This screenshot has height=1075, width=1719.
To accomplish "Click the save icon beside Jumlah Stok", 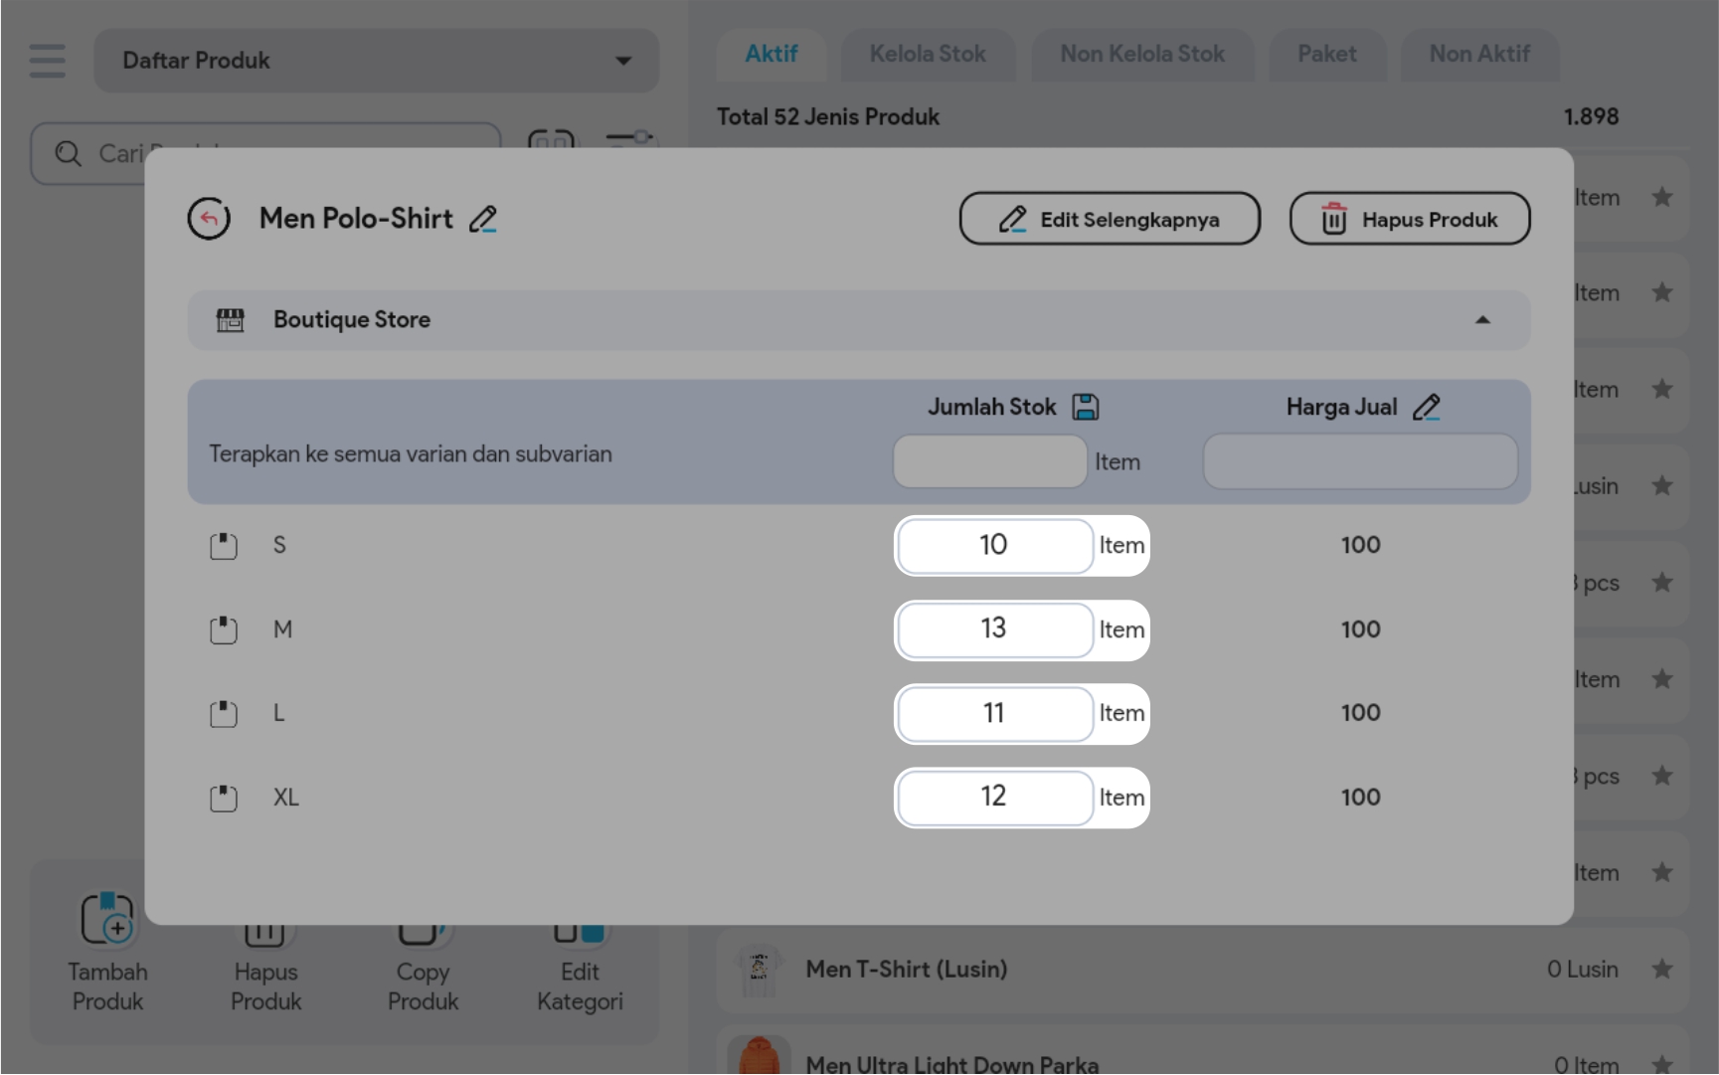I will (1085, 407).
